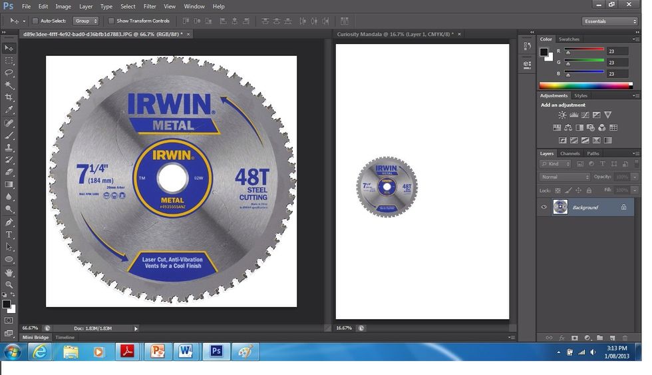The height and width of the screenshot is (375, 652).
Task: Toggle lock all padlock icon
Action: click(589, 190)
